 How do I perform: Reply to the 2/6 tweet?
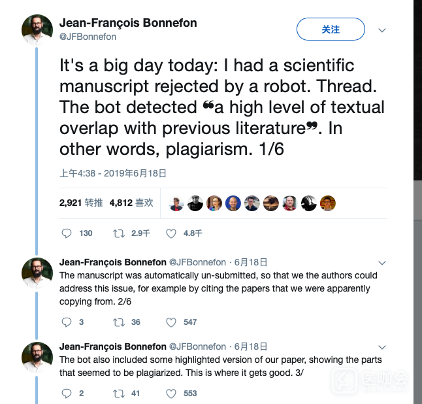[66, 322]
